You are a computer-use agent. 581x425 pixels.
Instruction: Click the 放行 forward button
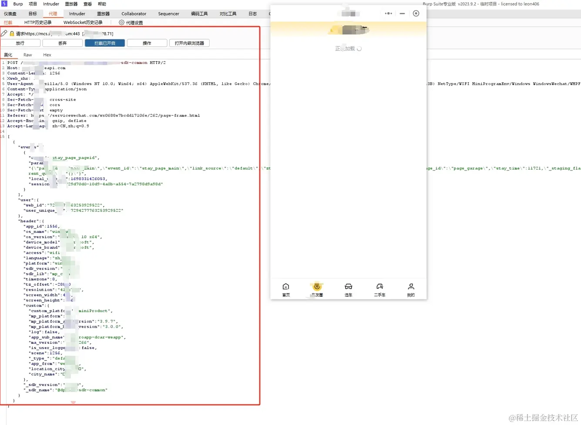(x=20, y=43)
